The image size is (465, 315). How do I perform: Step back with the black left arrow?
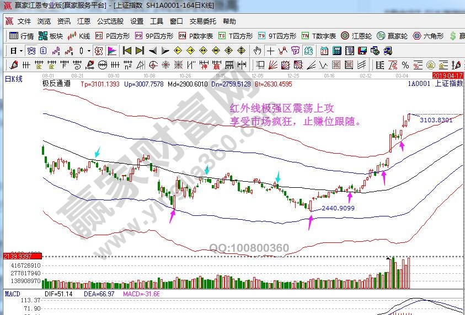[153, 51]
